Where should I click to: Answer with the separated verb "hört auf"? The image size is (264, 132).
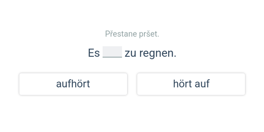191,84
